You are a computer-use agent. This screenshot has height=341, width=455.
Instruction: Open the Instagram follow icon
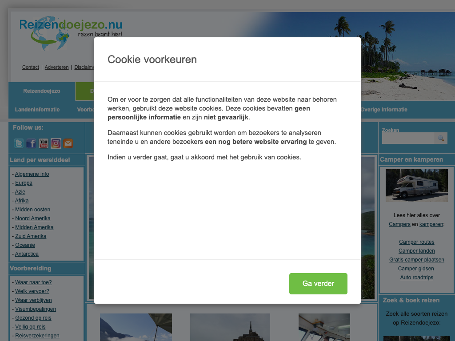[56, 143]
